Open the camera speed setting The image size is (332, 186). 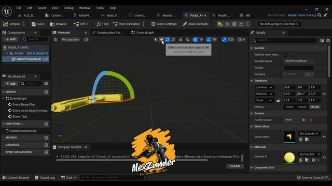(x=241, y=39)
